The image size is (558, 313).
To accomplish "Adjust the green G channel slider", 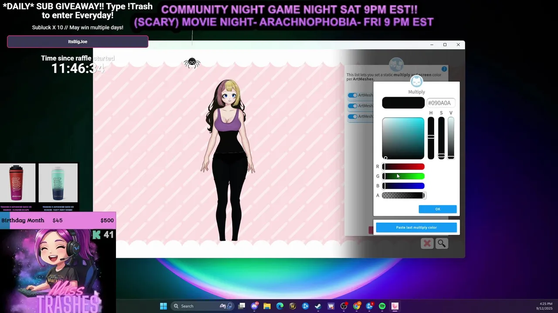I will pyautogui.click(x=403, y=176).
